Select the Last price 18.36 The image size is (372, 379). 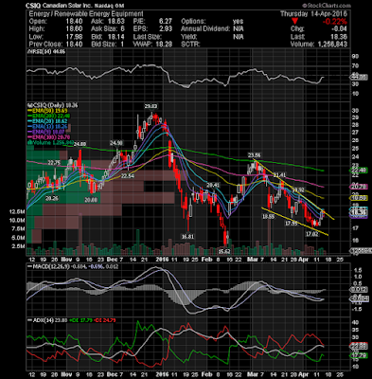pyautogui.click(x=340, y=37)
